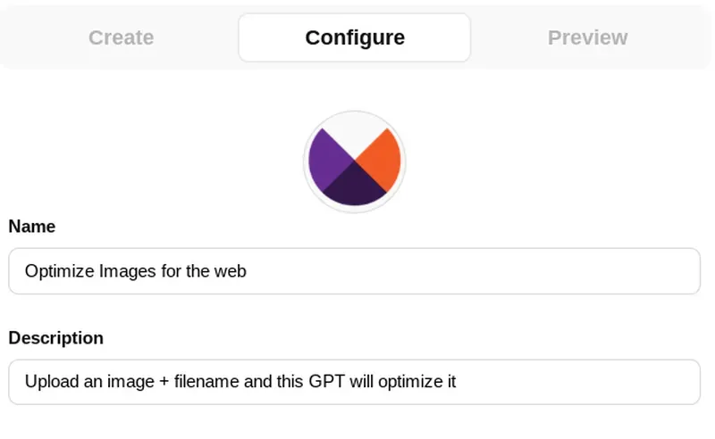Screen dimensions: 715x439
Task: Click the circular GPT avatar logo
Action: [x=355, y=162]
